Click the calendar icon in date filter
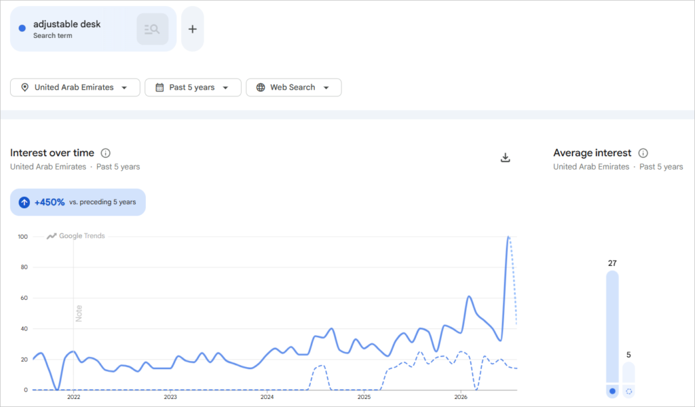 [159, 88]
